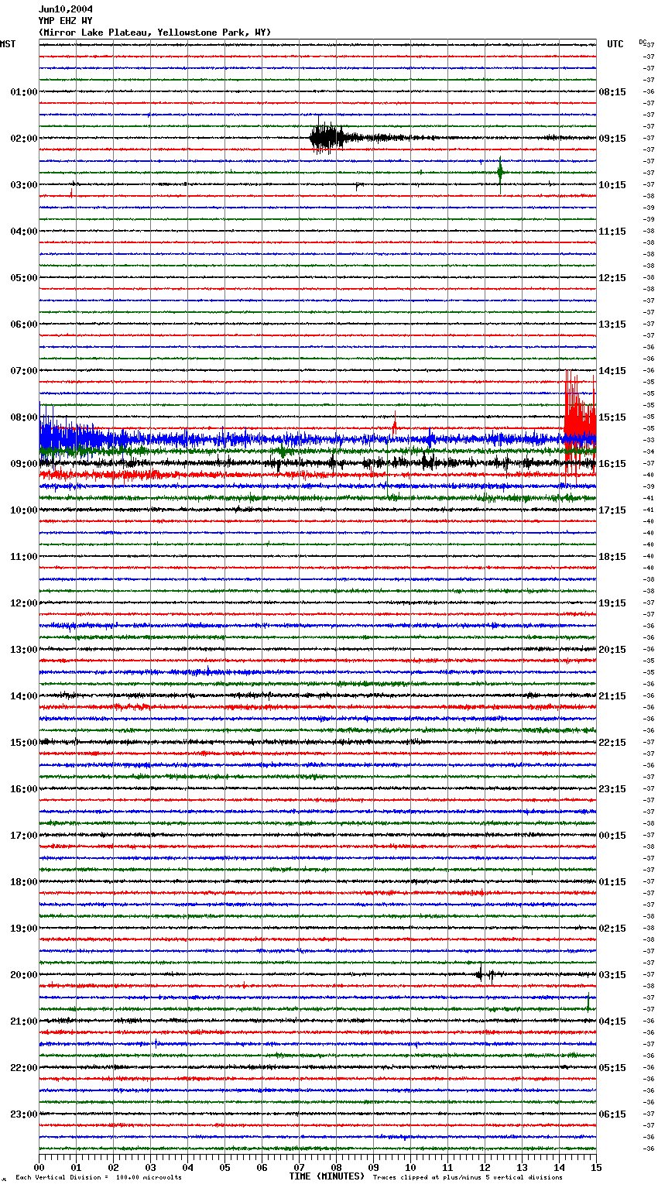Select the UTC time label "15:15"
658x1188 pixels.
(612, 417)
